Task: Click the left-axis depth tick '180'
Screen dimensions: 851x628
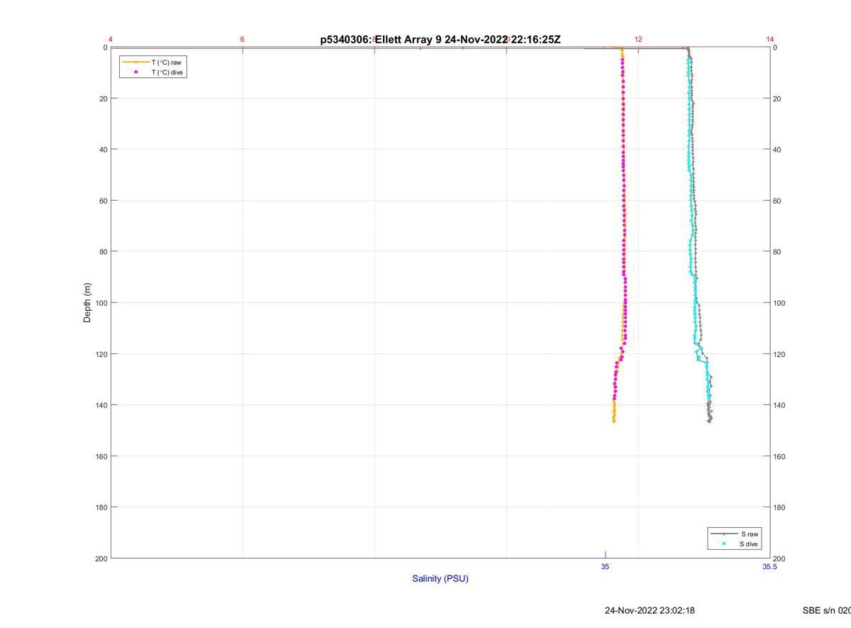Action: (x=101, y=507)
